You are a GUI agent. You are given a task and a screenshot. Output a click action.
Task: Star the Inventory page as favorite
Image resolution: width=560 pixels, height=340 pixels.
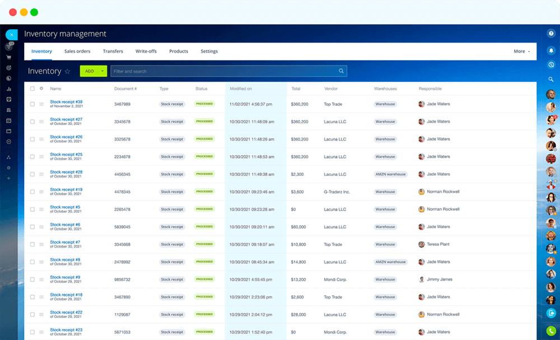[68, 72]
